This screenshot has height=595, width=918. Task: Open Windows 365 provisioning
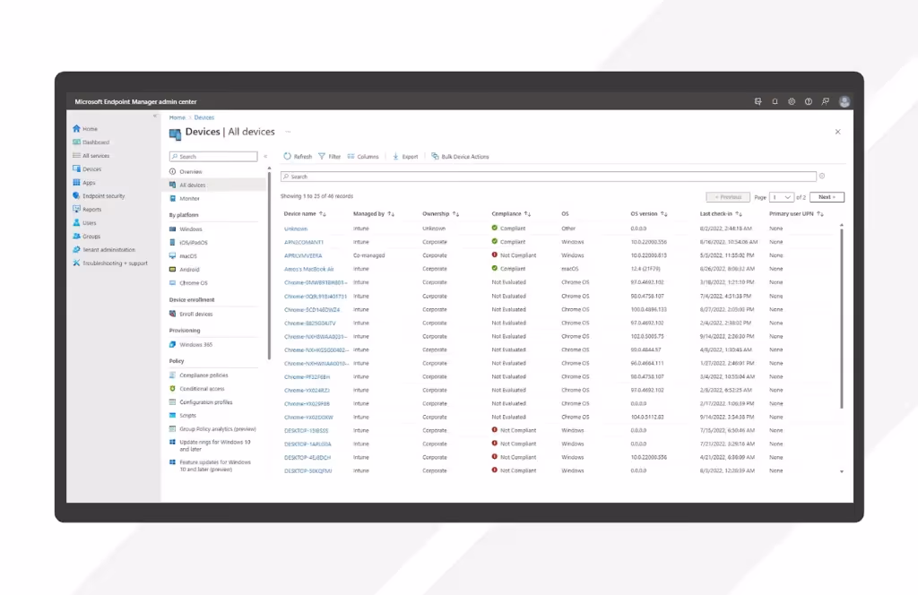click(191, 345)
